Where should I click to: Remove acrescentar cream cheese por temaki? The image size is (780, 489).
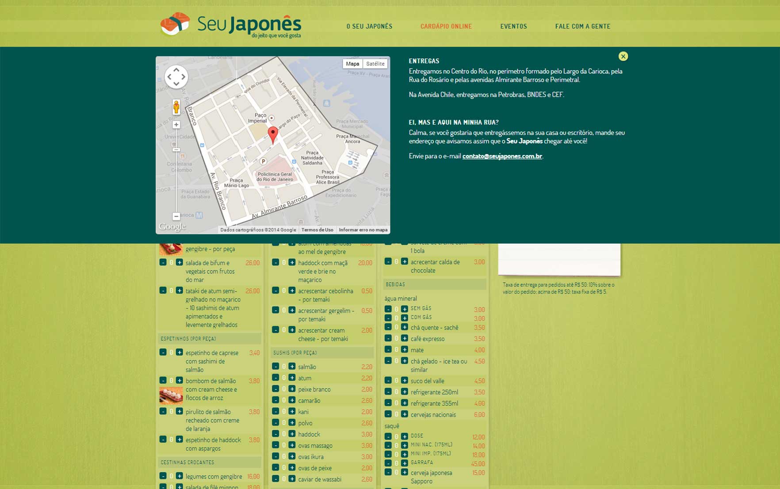(x=275, y=330)
